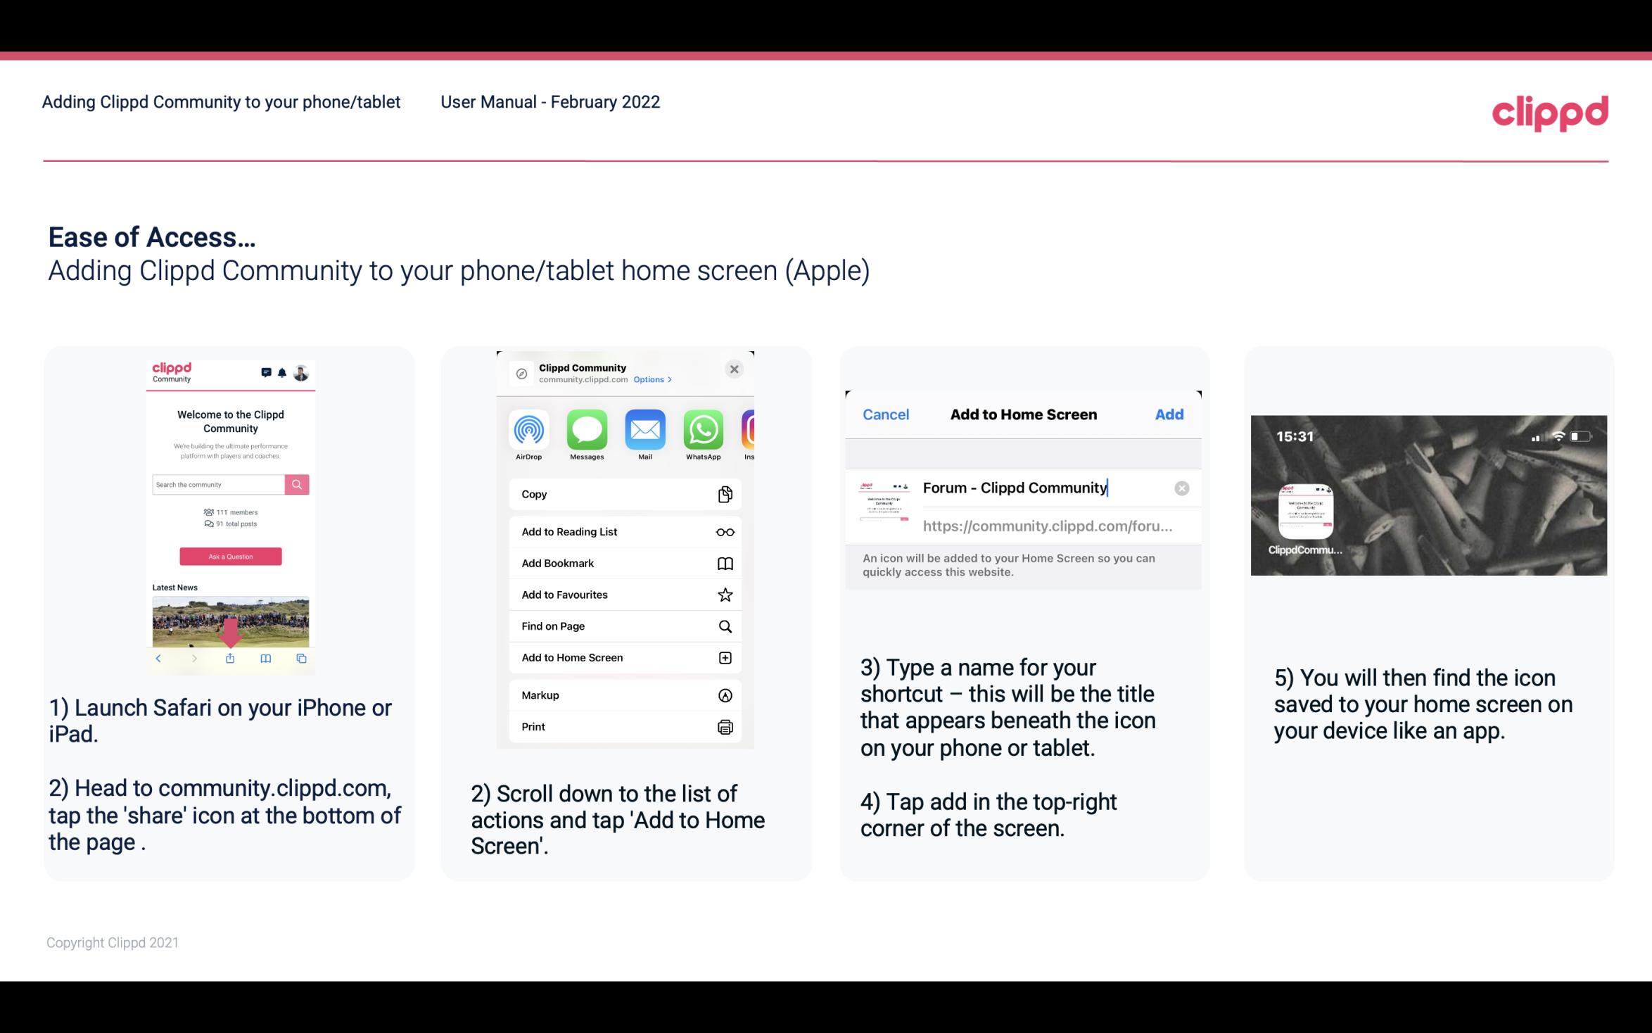Click the Markup menu option

623,695
